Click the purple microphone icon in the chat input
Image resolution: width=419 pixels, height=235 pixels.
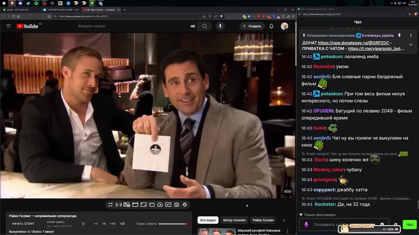coord(306,225)
